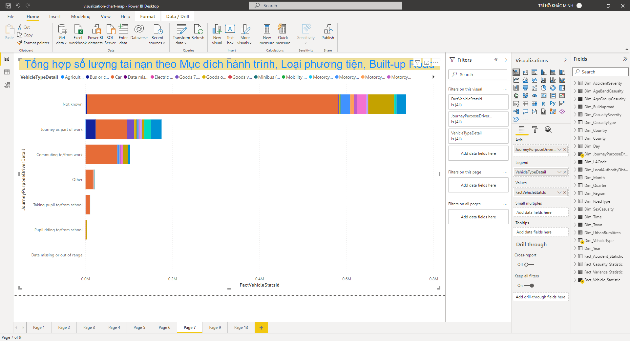Select the stacked bar chart visual icon
Viewport: 630px width, 341px height.
coord(516,72)
